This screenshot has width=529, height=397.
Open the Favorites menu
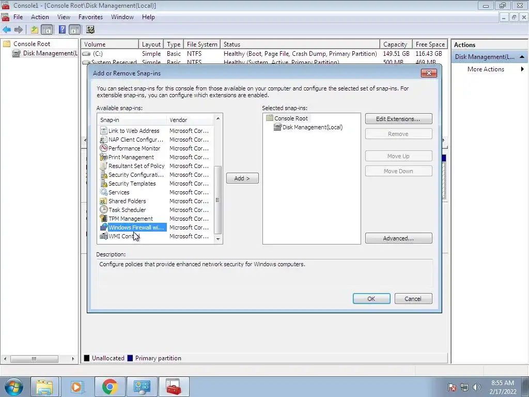[x=90, y=17]
